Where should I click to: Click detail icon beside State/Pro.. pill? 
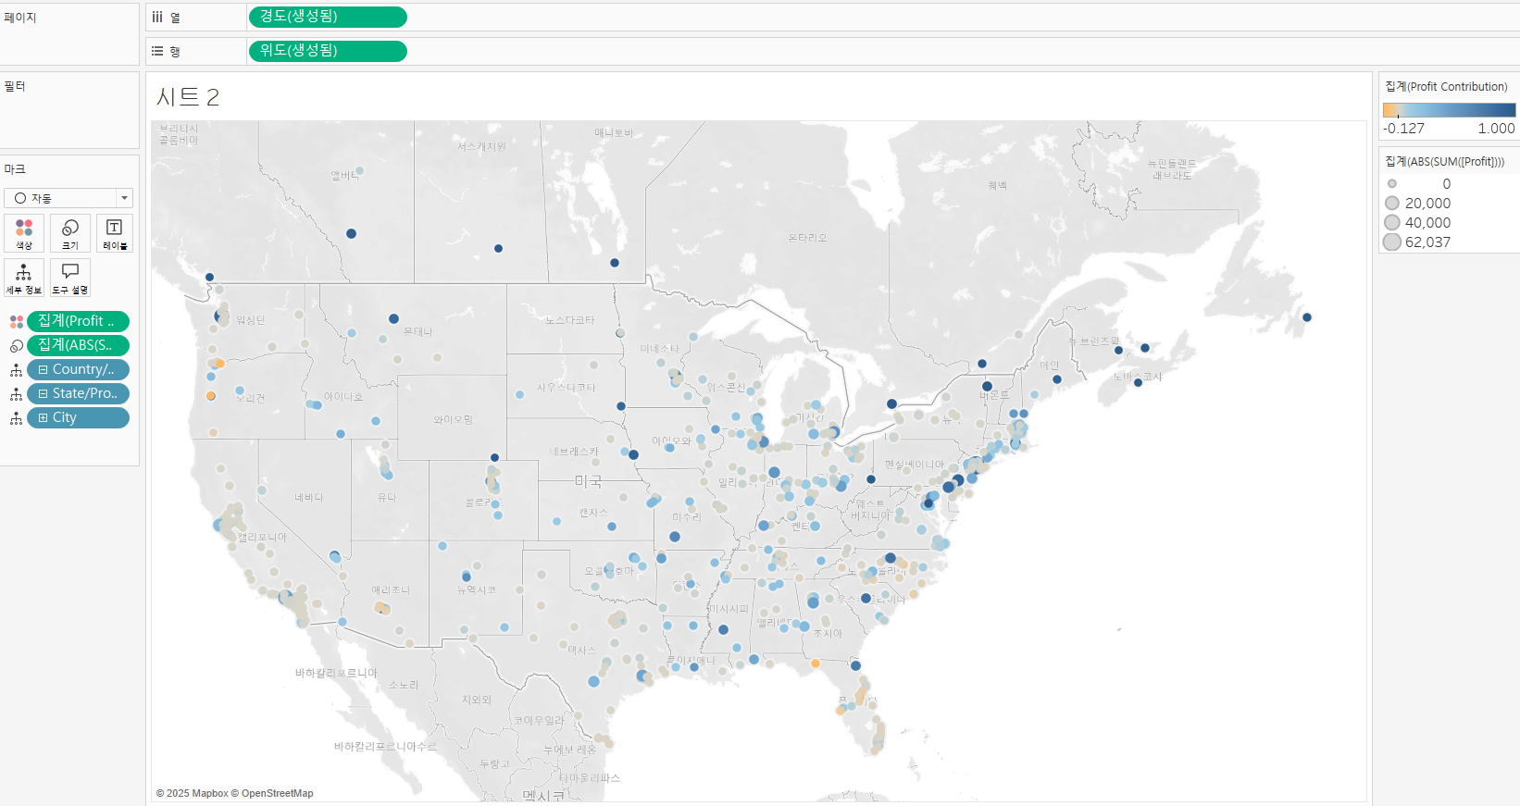pyautogui.click(x=17, y=394)
